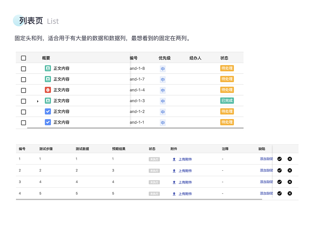Viewport: 316px width, 237px height.
Task: Expand the disclosure triangle on row and-1-3
Action: pos(38,101)
